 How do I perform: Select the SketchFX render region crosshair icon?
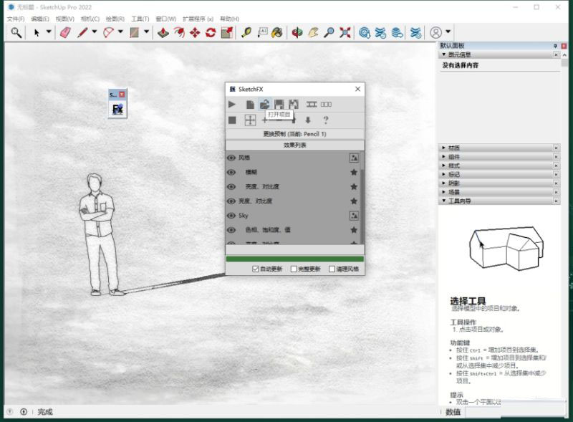click(x=250, y=120)
